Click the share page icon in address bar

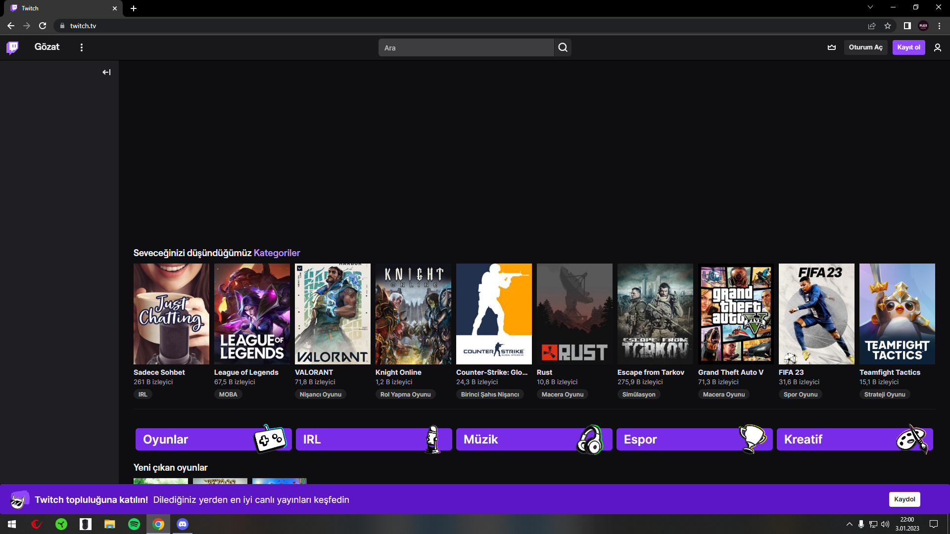872,26
